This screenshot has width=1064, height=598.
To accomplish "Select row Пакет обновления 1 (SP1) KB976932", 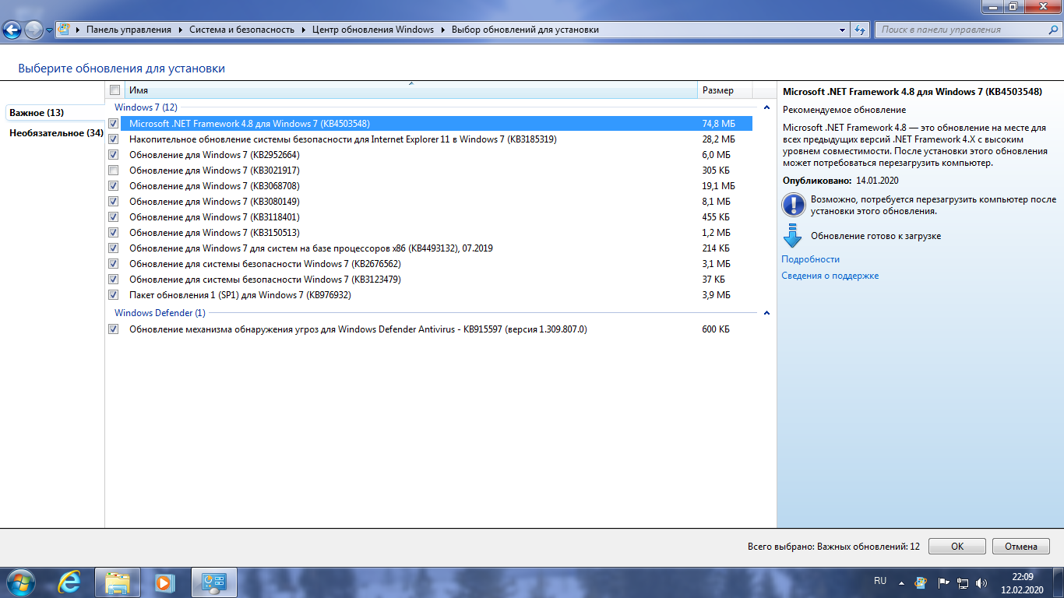I will coord(430,295).
